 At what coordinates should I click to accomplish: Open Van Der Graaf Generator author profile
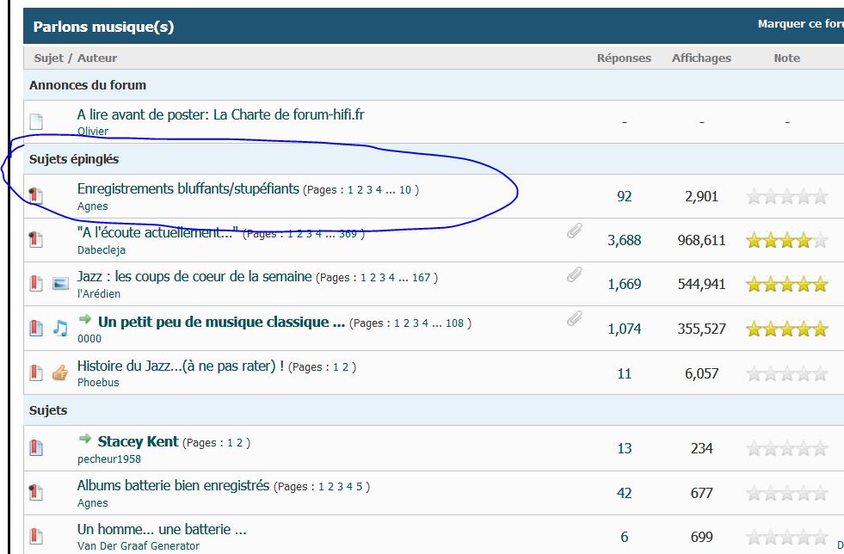(139, 546)
